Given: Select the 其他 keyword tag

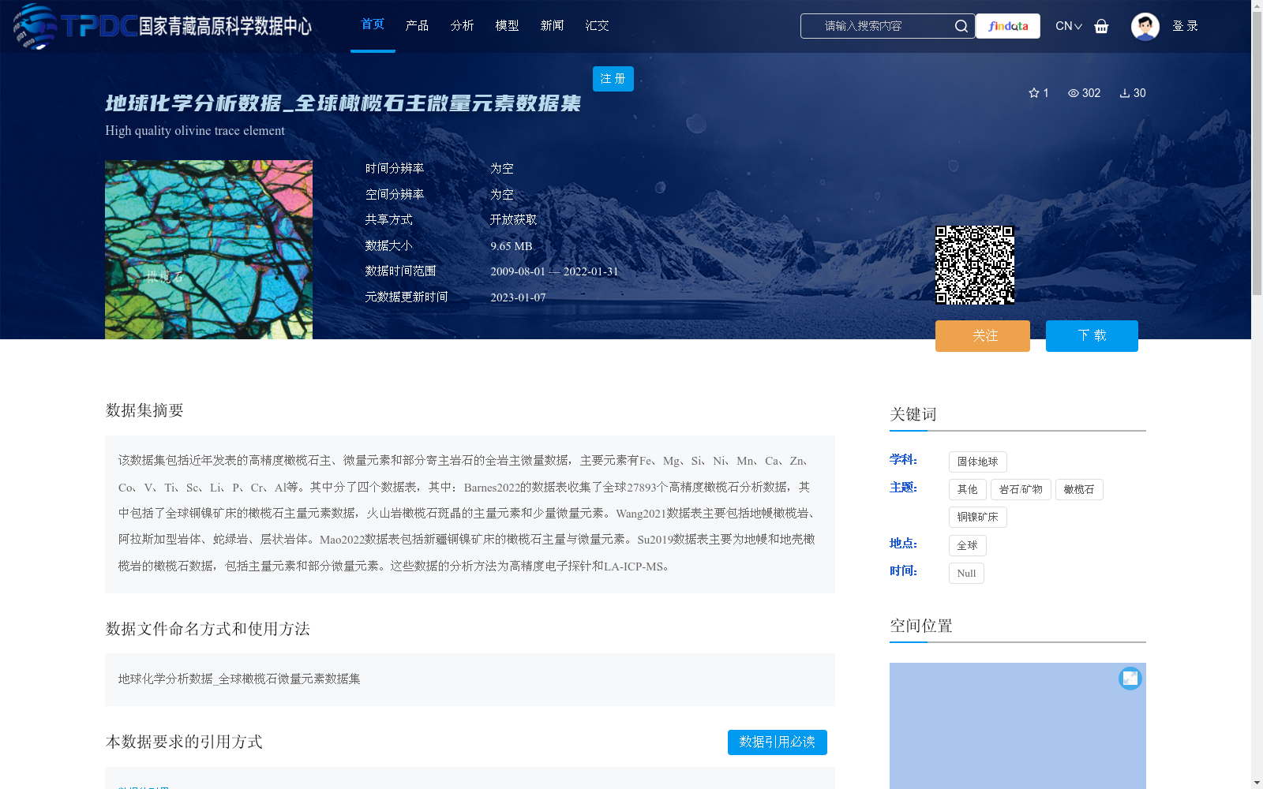Looking at the screenshot, I should tap(968, 489).
